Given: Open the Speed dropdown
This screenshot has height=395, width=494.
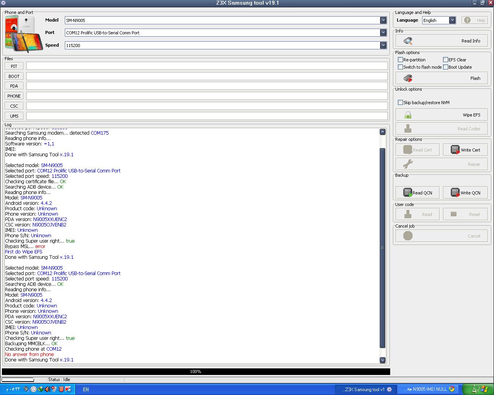Looking at the screenshot, I should pyautogui.click(x=383, y=45).
